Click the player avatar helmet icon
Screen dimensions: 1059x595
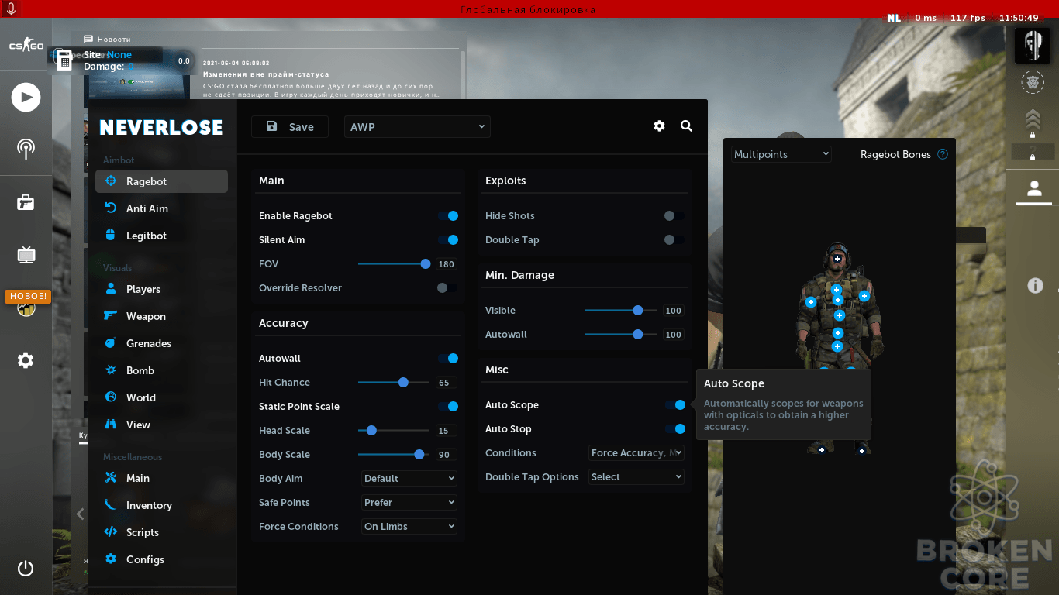[1033, 45]
